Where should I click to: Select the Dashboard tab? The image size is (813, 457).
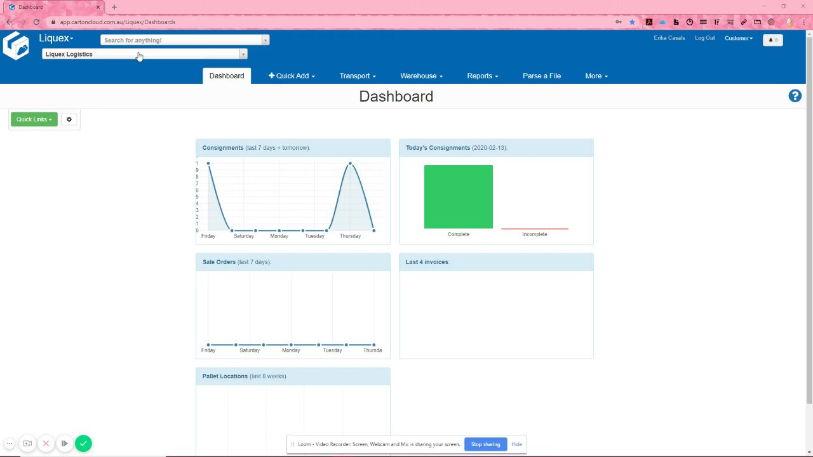click(x=227, y=76)
